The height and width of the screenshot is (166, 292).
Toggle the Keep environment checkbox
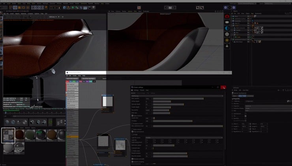click(x=133, y=132)
